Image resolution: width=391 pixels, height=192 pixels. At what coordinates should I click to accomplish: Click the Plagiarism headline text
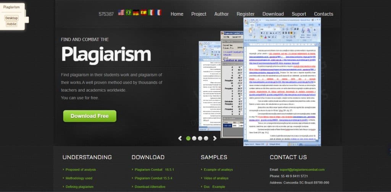tap(106, 54)
